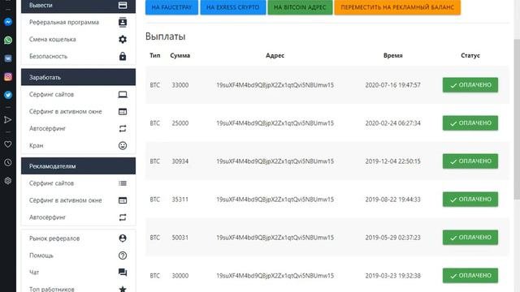Open Смена кошелька menu item
This screenshot has width=520, height=292.
click(78, 40)
